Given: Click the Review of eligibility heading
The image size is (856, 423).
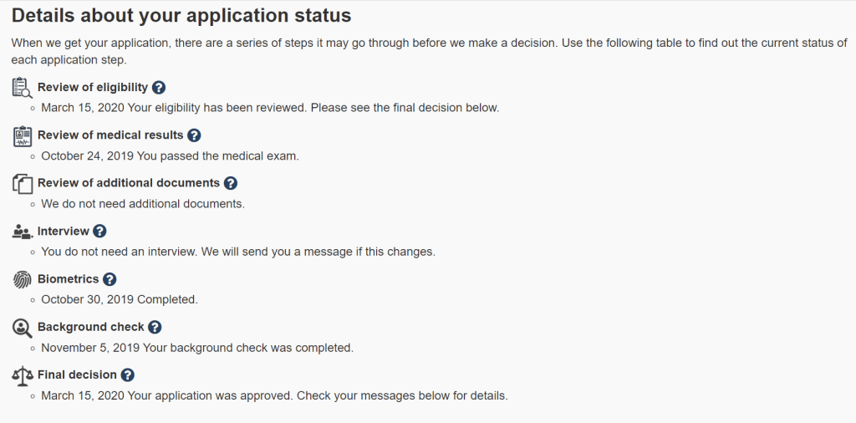Looking at the screenshot, I should [93, 87].
